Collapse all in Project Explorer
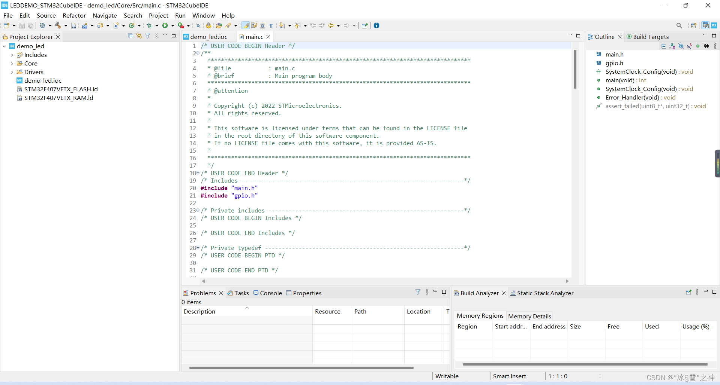Image resolution: width=720 pixels, height=385 pixels. (130, 36)
